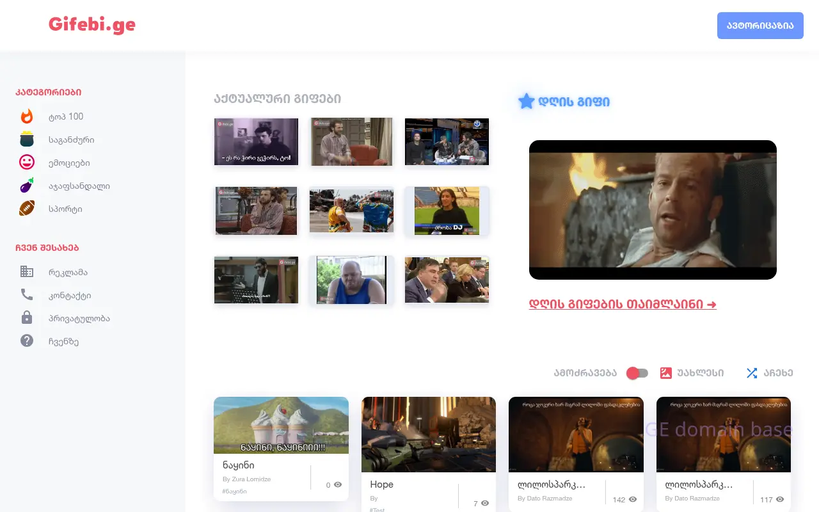This screenshot has height=512, width=819.
Task: Click the fire icon next to ტოპ 100
Action: coord(27,116)
